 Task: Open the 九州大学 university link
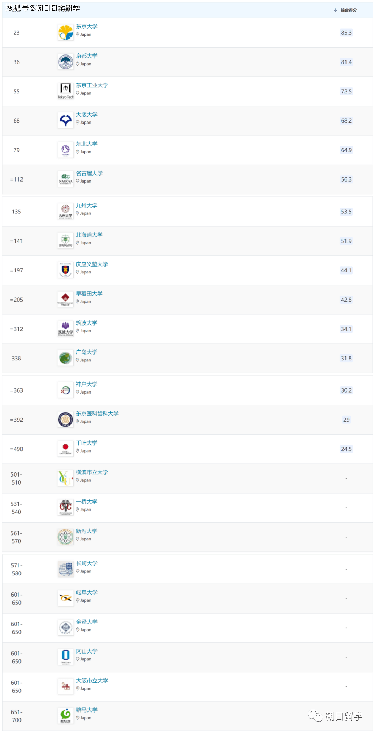[86, 205]
